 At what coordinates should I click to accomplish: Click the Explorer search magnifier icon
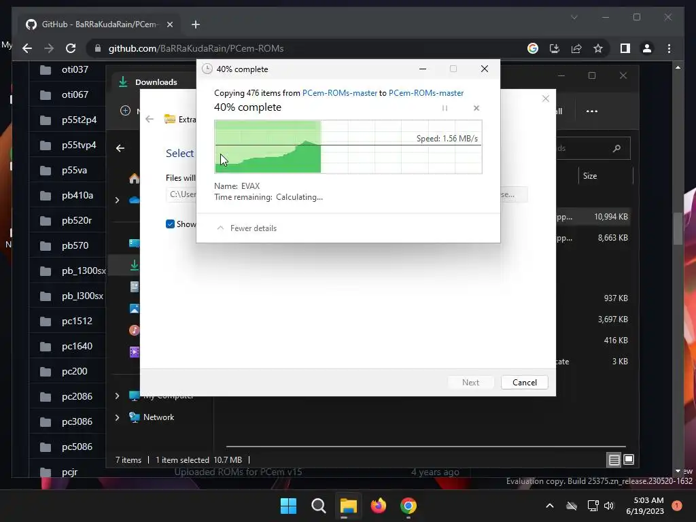616,148
